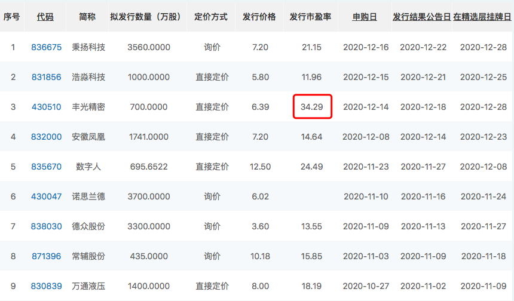This screenshot has width=514, height=301.
Task: Open stock code link 832000
Action: click(x=46, y=137)
